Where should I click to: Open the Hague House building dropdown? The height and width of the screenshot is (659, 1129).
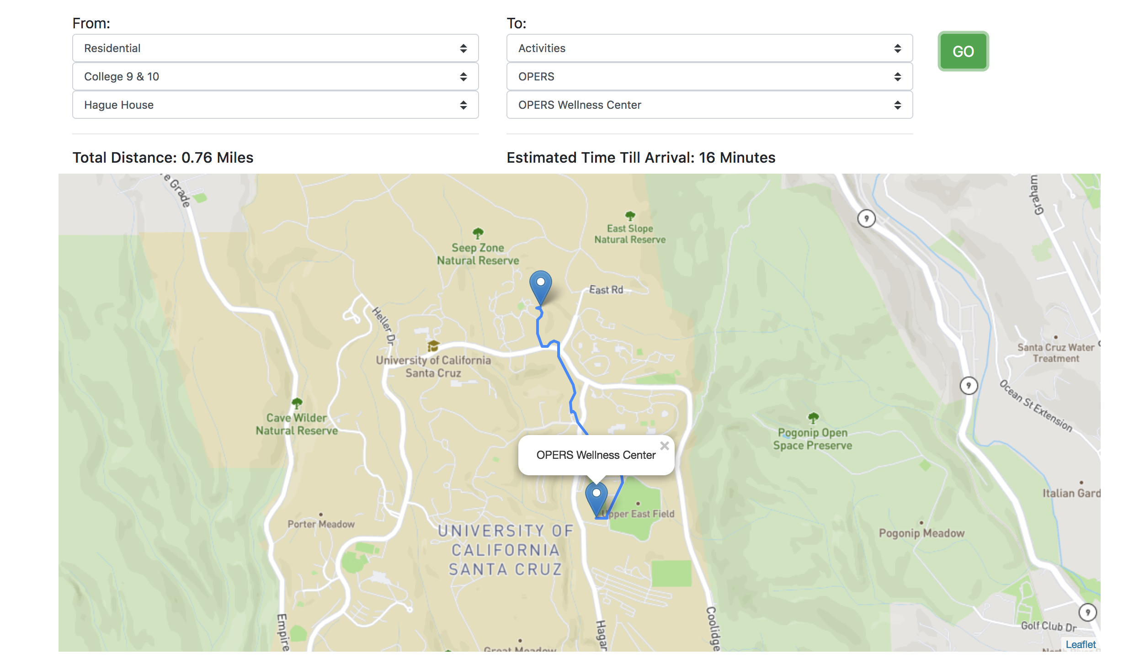coord(275,105)
